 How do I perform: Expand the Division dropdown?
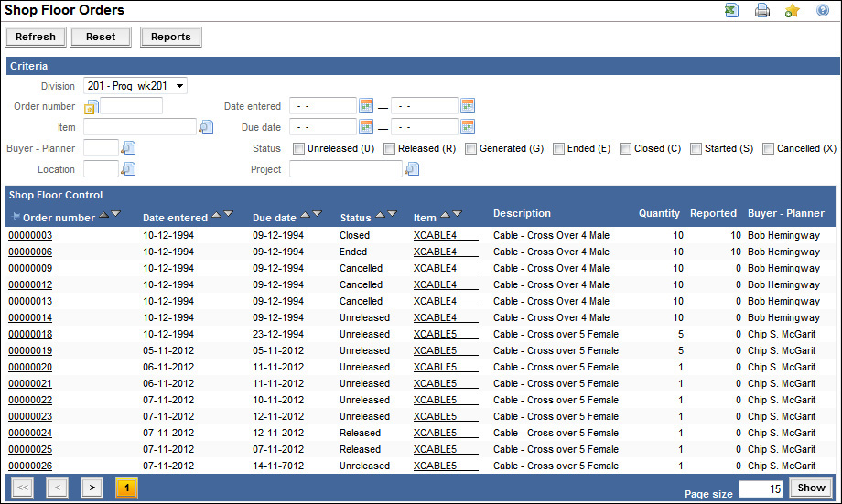(135, 86)
